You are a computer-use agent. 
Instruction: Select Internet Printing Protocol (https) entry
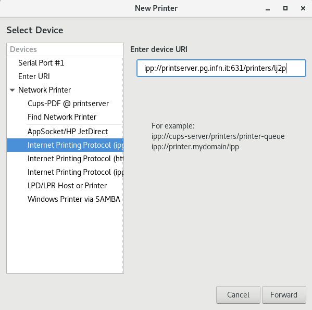pos(65,159)
